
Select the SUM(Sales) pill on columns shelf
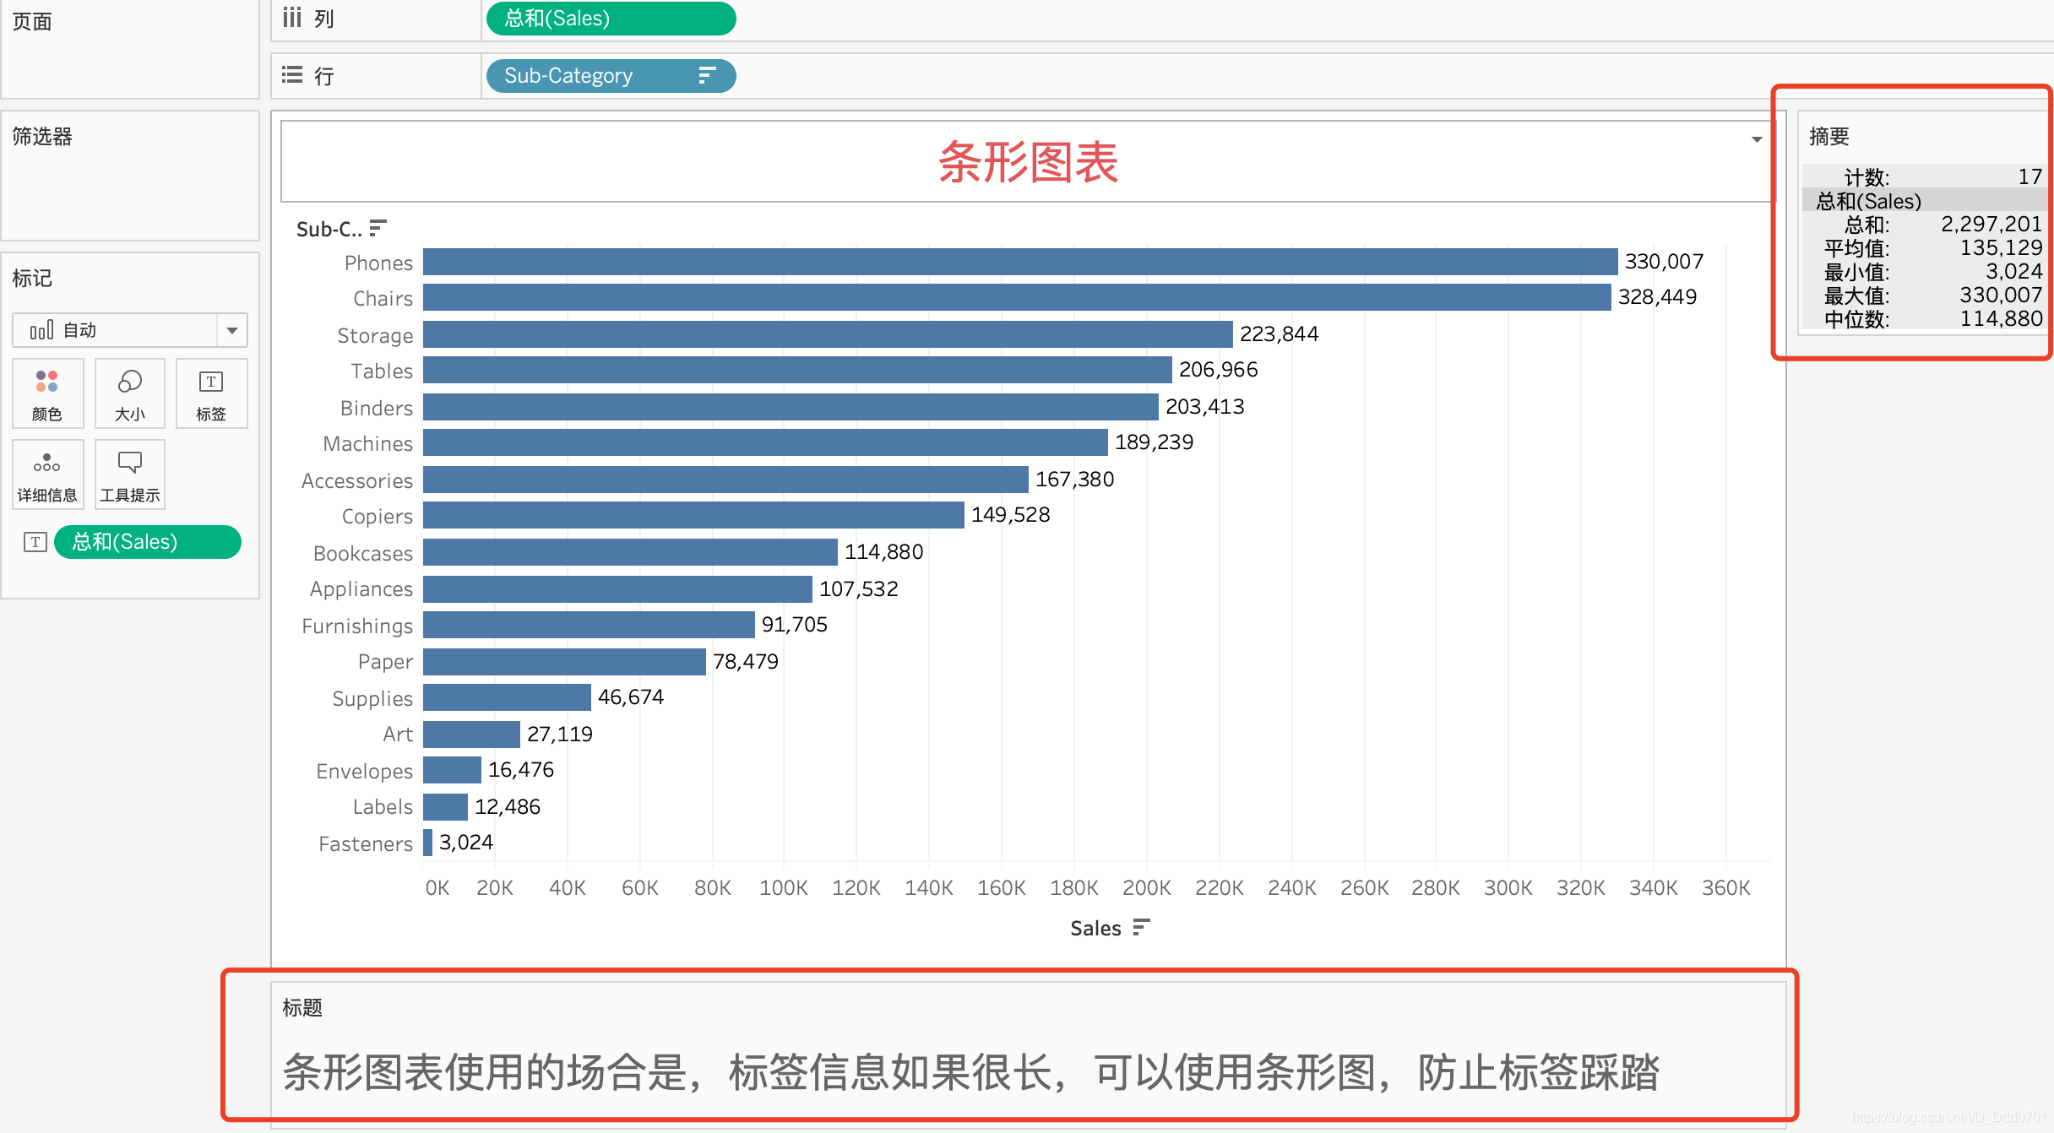(611, 19)
